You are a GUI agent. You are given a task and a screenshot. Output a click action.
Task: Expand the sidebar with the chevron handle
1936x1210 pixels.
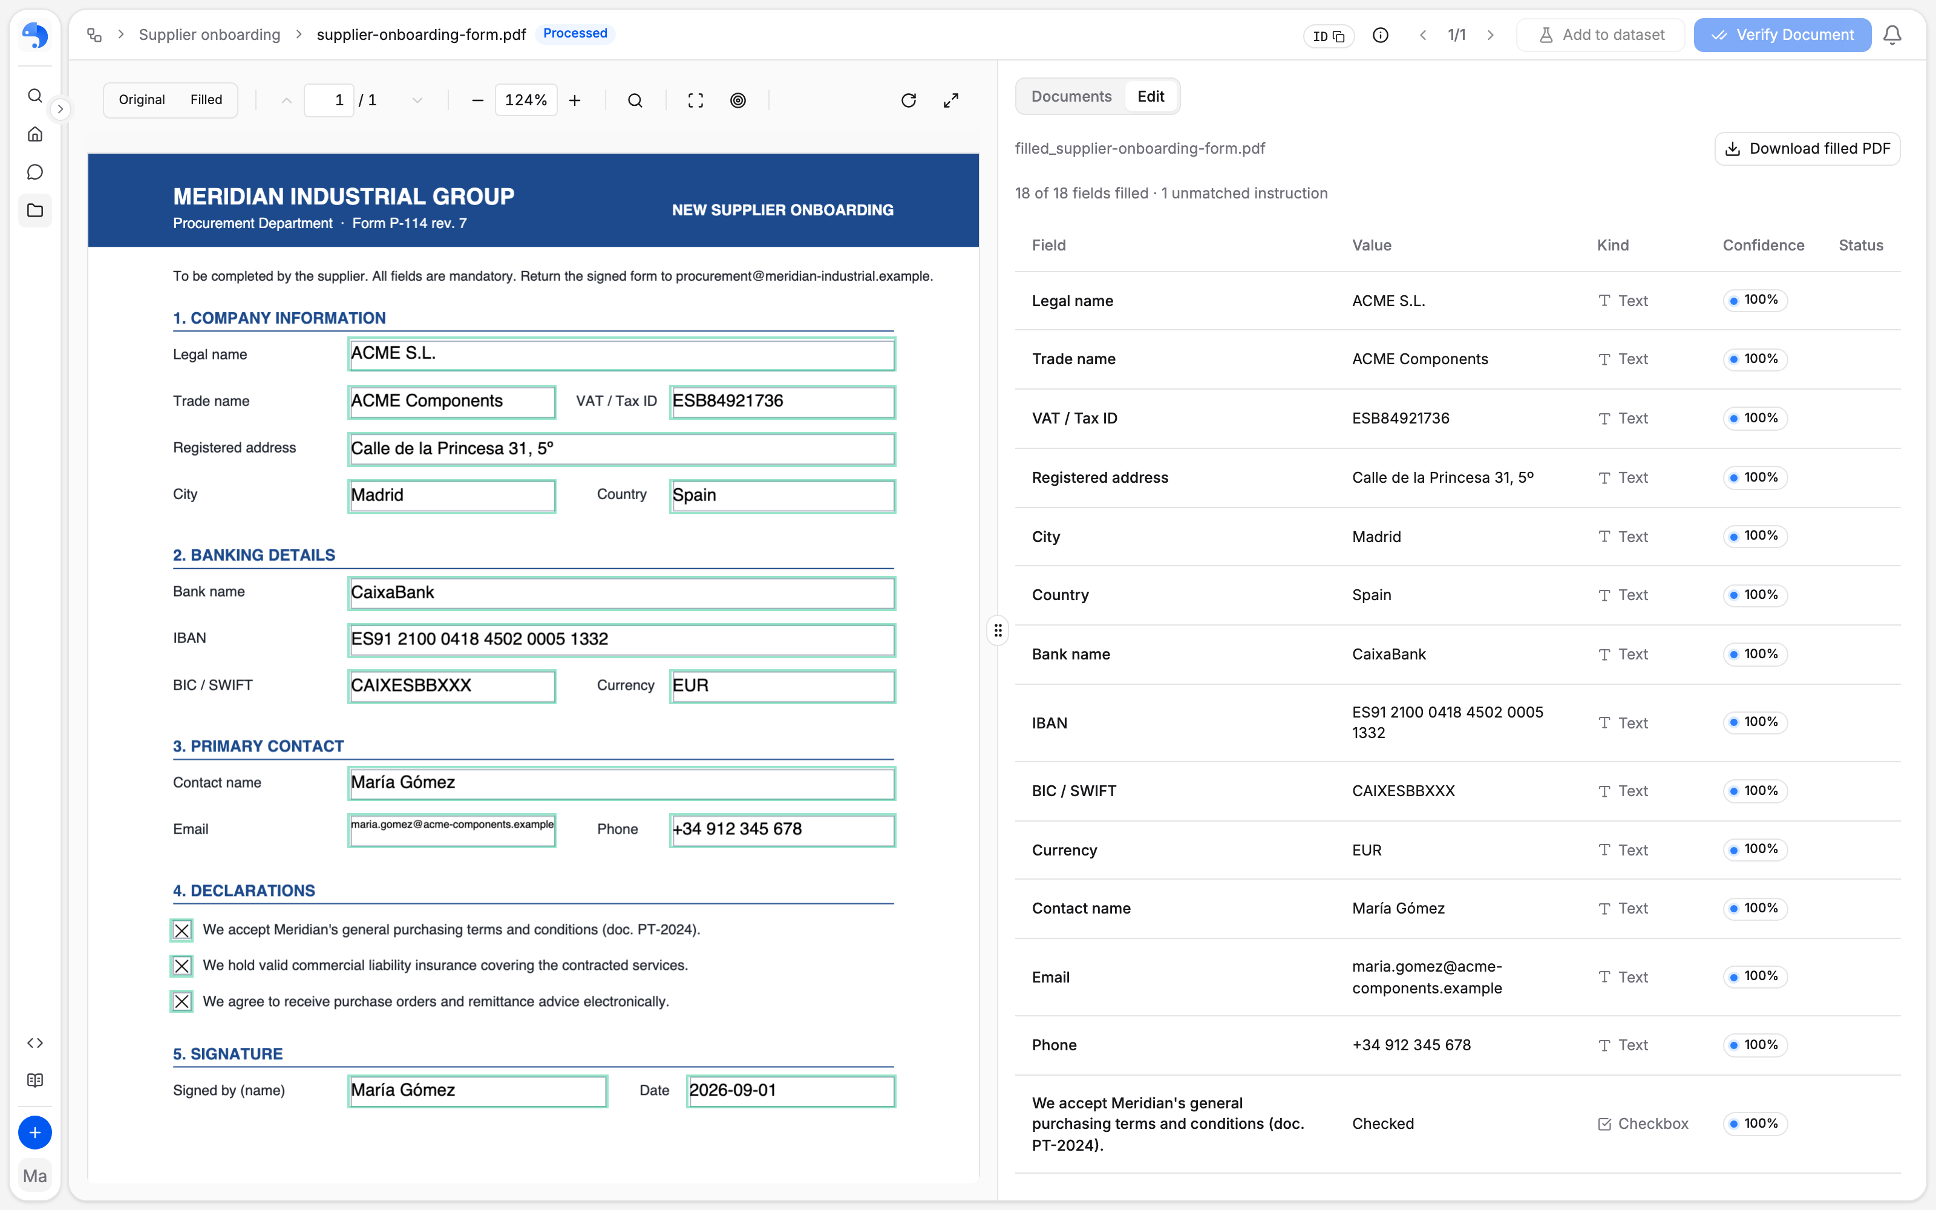pyautogui.click(x=60, y=109)
